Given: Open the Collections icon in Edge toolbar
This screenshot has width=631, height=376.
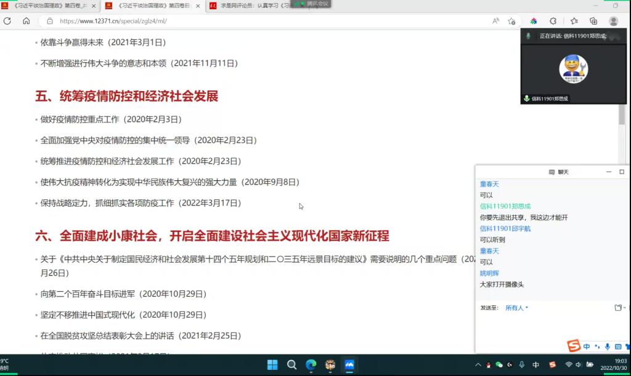Looking at the screenshot, I should pos(593,21).
